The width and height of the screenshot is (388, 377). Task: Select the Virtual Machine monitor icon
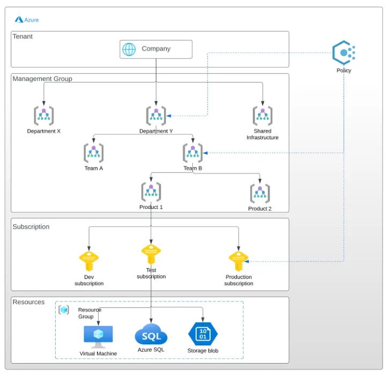pos(98,337)
